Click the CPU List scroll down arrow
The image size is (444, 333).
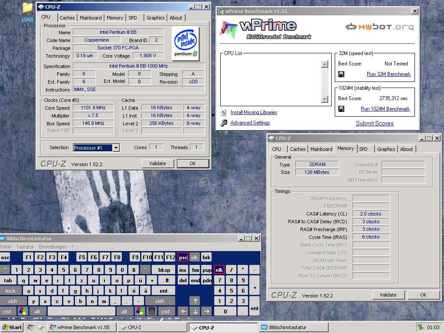point(325,99)
